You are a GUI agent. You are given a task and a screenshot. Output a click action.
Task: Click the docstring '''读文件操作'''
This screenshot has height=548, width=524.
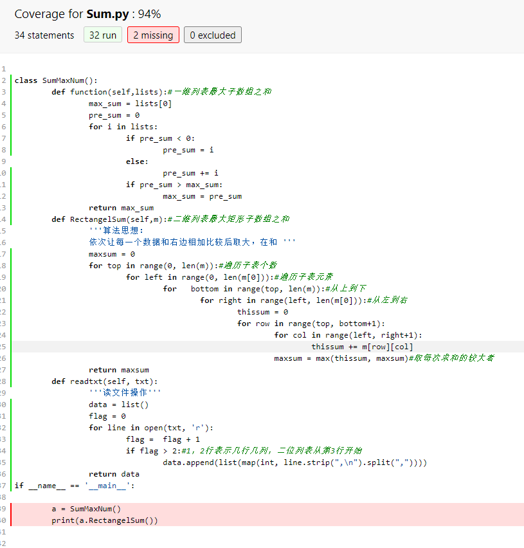pos(125,393)
